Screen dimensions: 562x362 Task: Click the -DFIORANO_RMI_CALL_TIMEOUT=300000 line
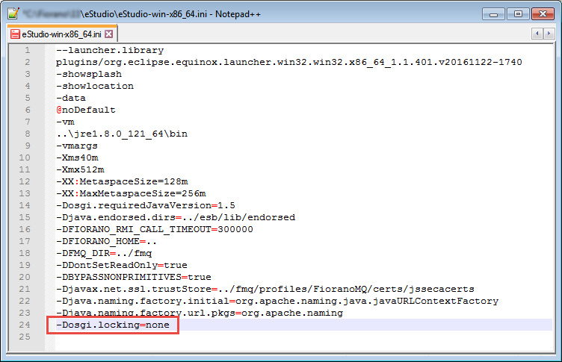pos(154,229)
